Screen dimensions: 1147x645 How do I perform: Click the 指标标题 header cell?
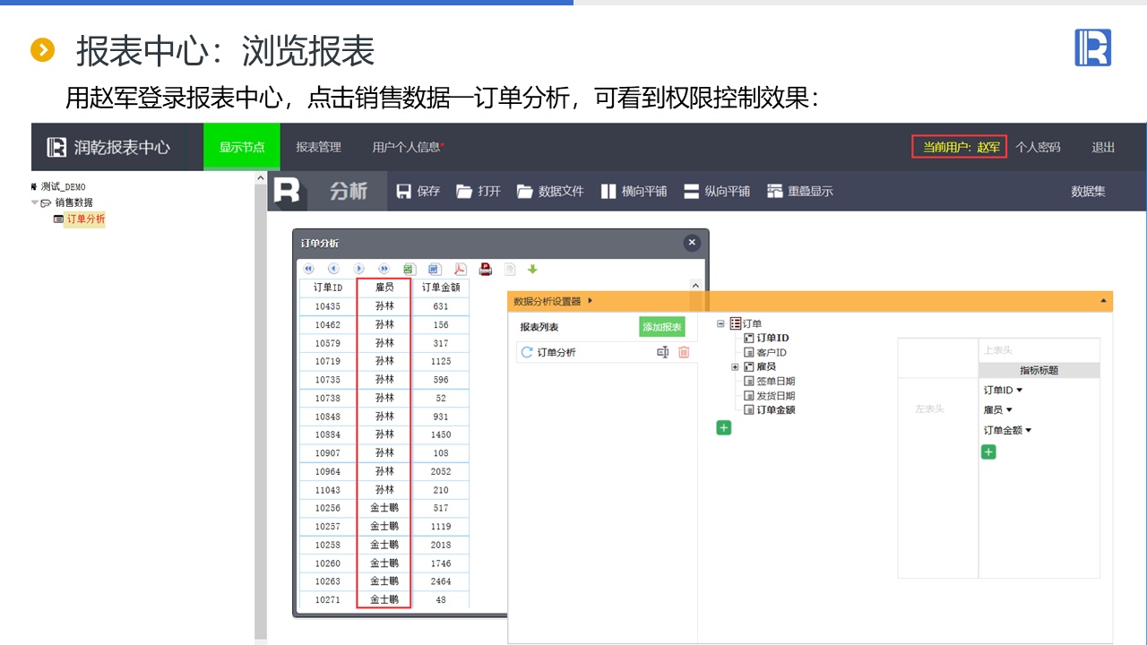click(1039, 370)
